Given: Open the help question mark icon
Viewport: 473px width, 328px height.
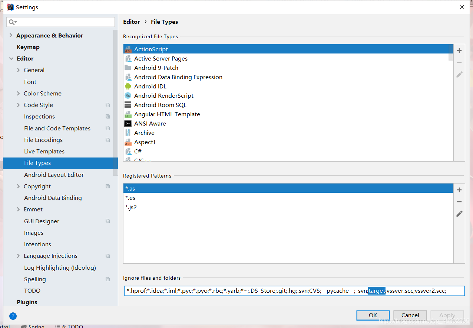Looking at the screenshot, I should point(13,316).
